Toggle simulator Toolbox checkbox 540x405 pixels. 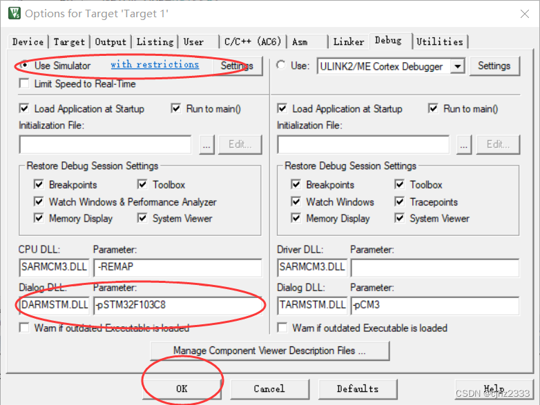point(142,184)
